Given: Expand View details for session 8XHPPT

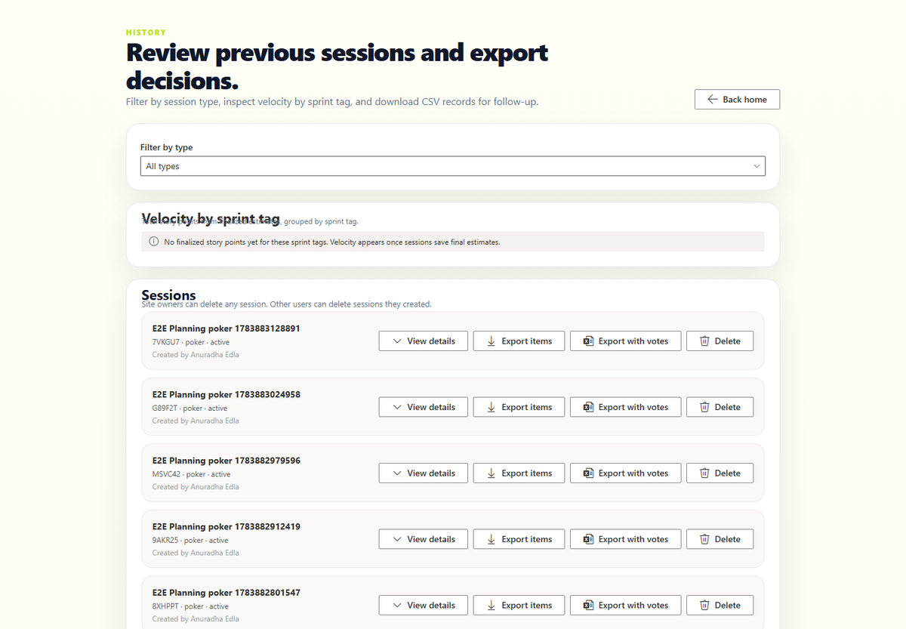Looking at the screenshot, I should [x=424, y=606].
